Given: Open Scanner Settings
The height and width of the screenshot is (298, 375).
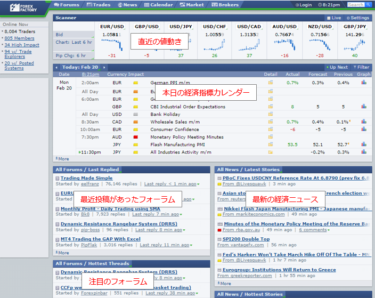Looking at the screenshot, I should (x=358, y=18).
